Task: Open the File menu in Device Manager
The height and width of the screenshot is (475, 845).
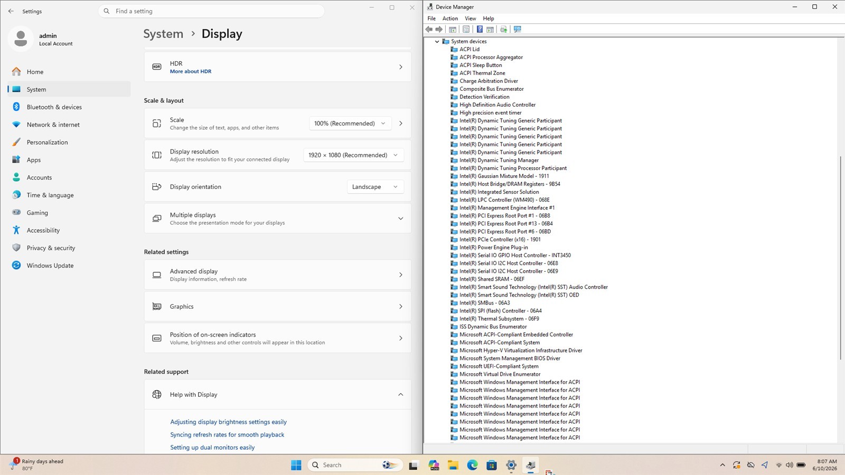Action: click(x=431, y=18)
